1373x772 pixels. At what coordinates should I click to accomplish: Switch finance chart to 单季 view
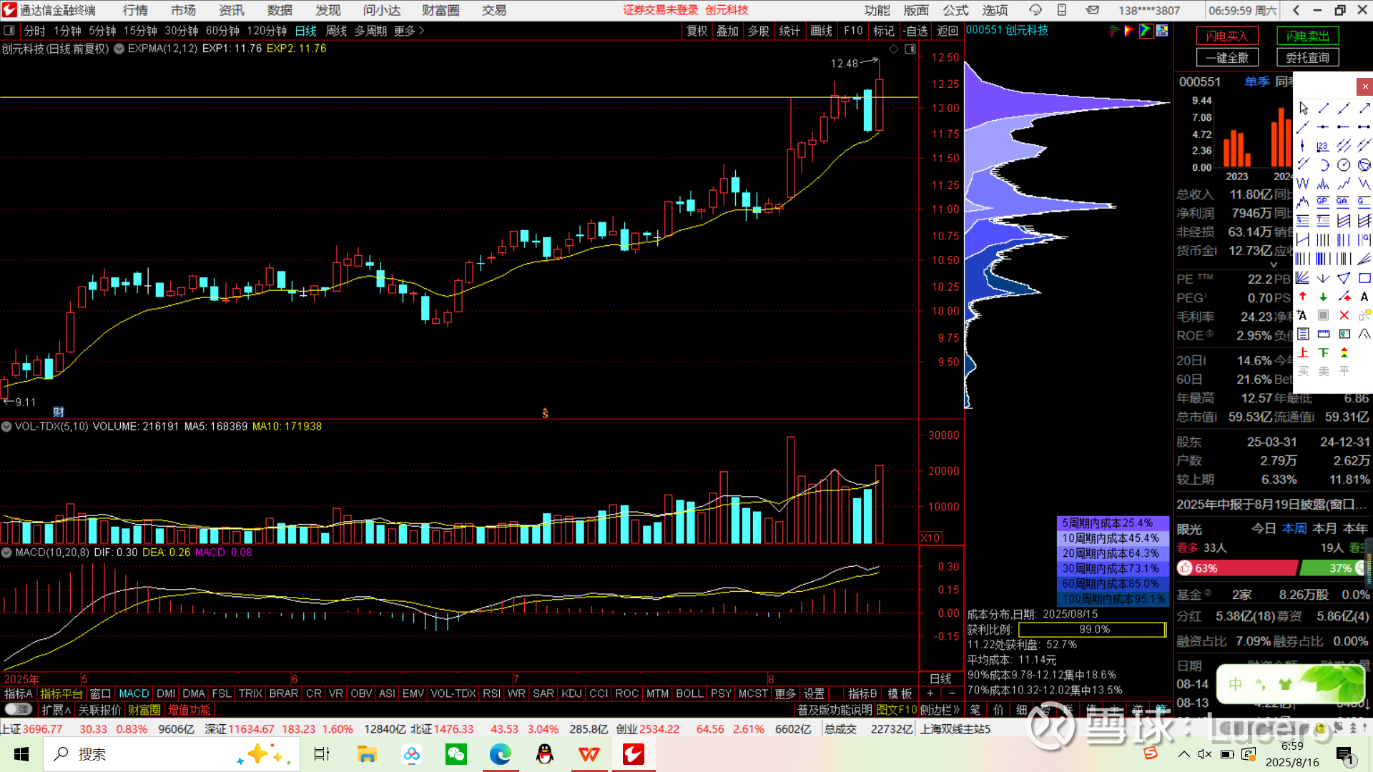pos(1256,81)
